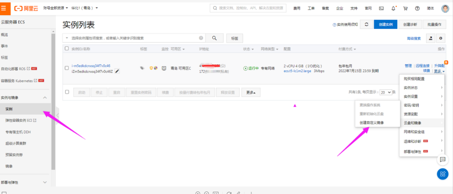Click the 创建实例 button
The image size is (453, 194).
click(386, 24)
